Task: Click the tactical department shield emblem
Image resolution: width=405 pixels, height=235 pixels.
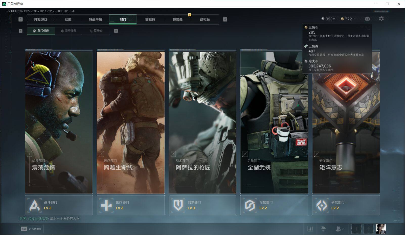Action: point(178,205)
